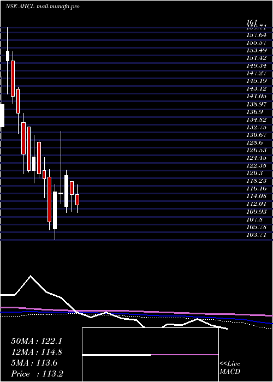Click the 141.05 price axis label
Image resolution: width=273 pixels, height=382 pixels.
coord(256,96)
